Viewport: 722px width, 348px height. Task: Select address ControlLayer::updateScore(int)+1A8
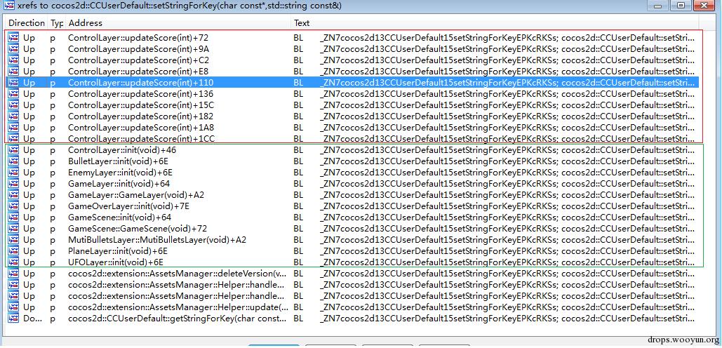click(141, 128)
